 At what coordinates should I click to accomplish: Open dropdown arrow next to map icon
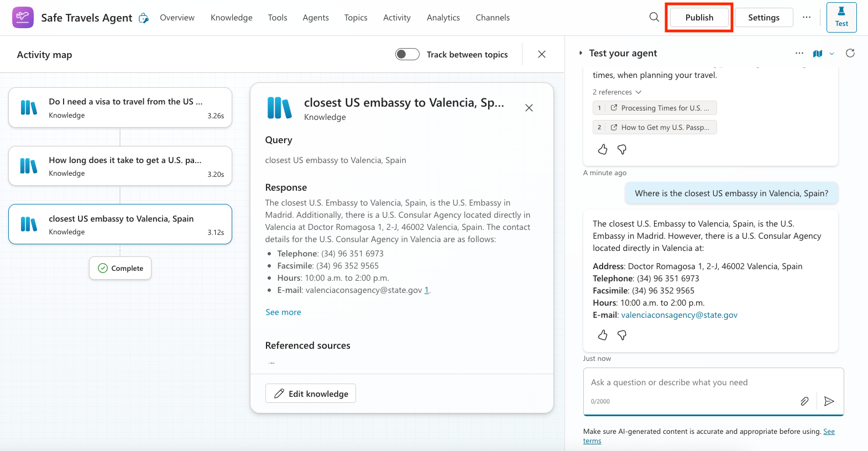tap(832, 54)
